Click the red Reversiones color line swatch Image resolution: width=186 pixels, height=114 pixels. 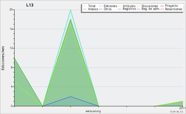[162, 9]
